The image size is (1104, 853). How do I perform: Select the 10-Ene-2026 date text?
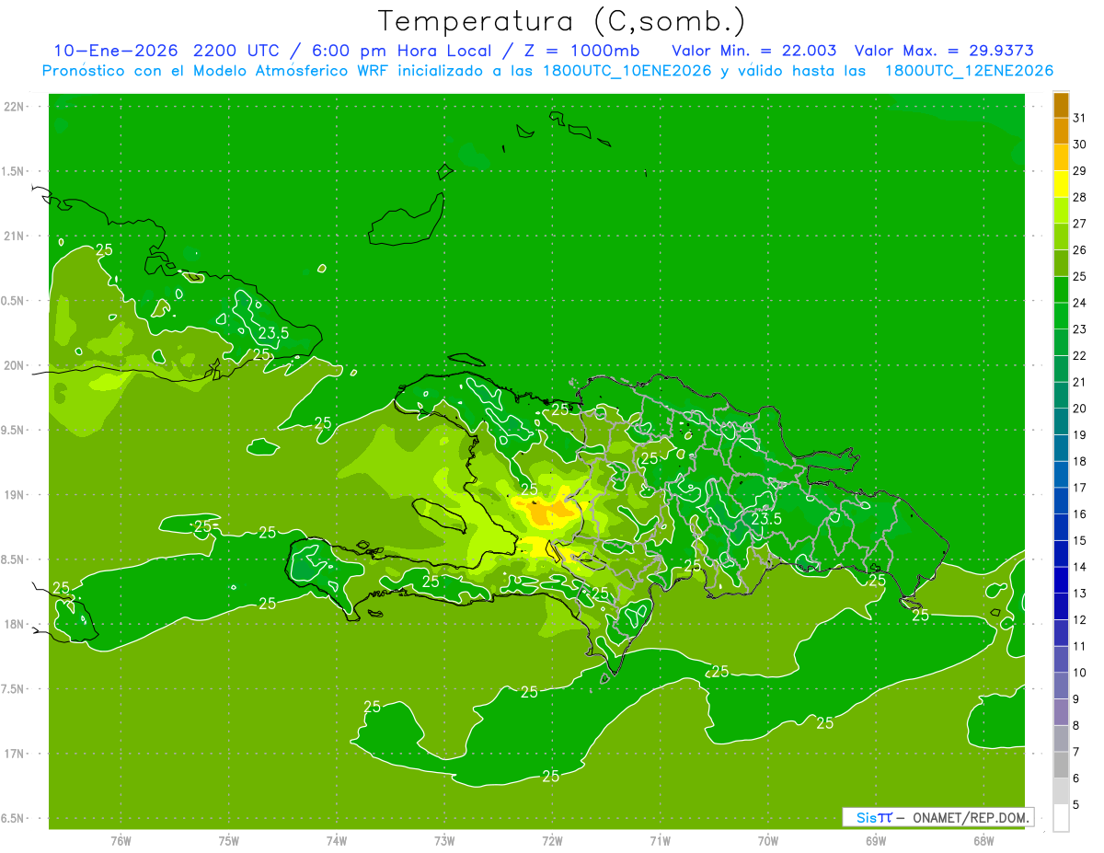click(115, 51)
